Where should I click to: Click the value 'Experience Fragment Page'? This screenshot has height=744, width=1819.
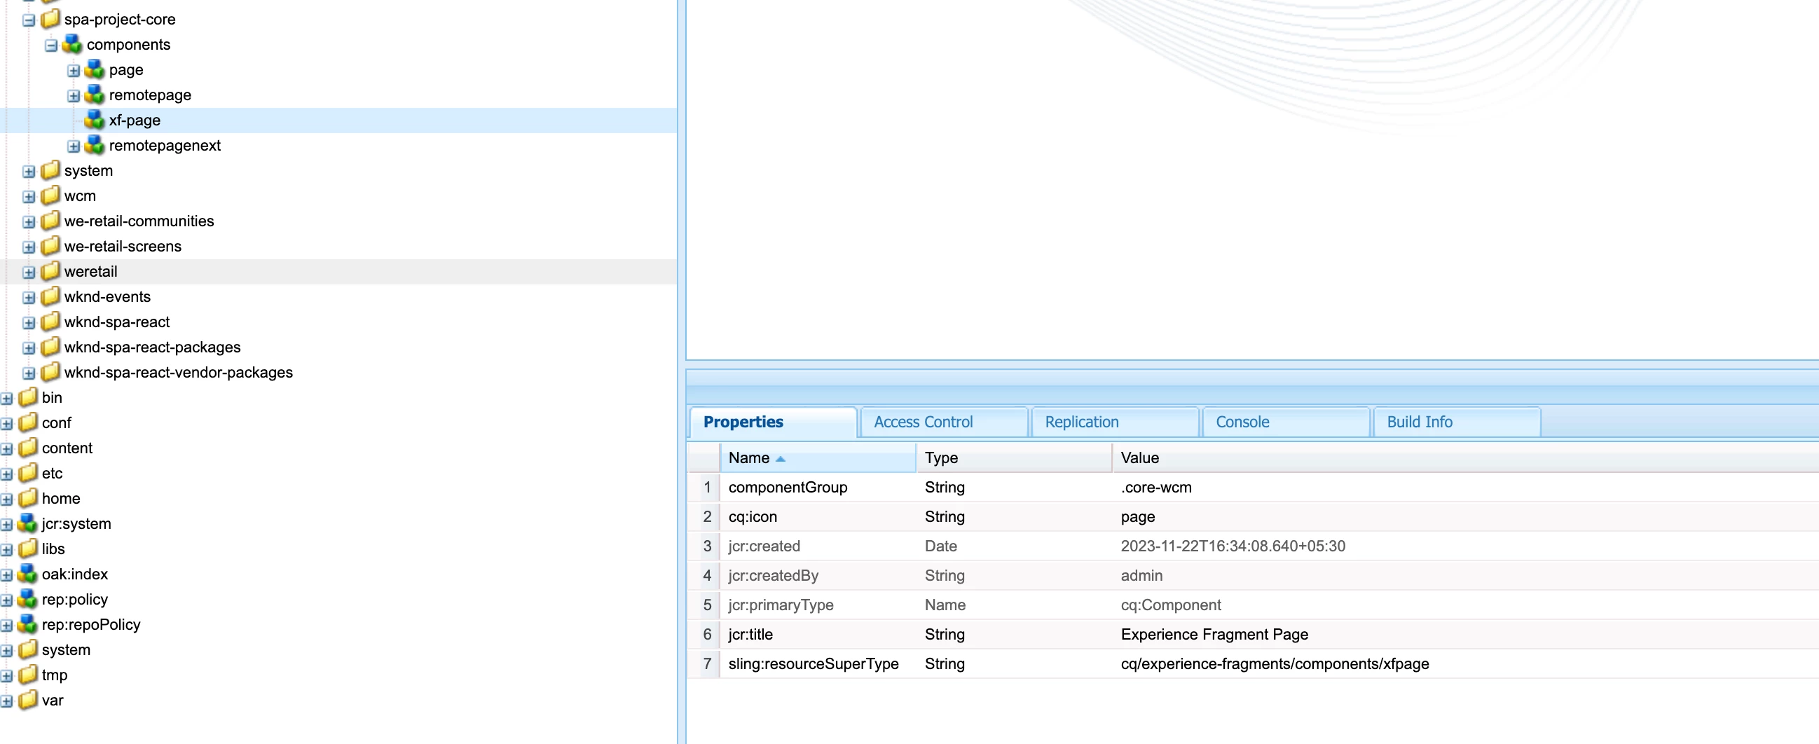click(x=1214, y=635)
